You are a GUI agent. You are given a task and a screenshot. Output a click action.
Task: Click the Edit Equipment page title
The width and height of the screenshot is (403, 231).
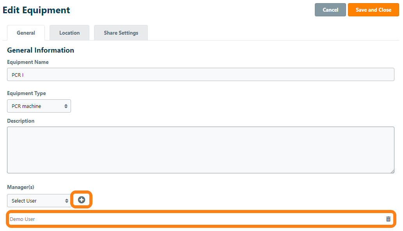point(36,10)
